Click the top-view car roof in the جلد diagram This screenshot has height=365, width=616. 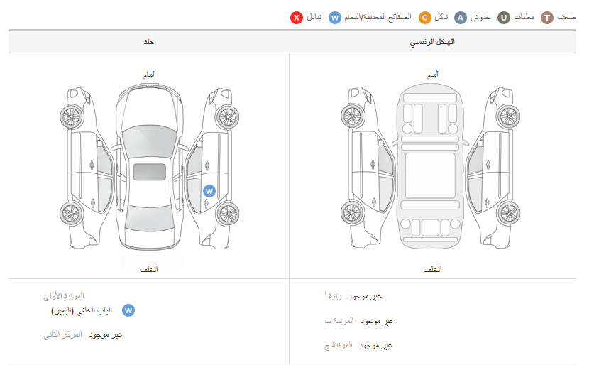150,171
